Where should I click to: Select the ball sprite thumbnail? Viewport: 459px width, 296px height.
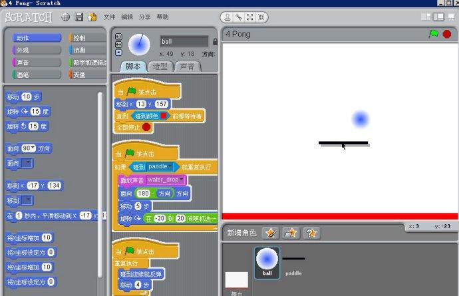tap(267, 263)
